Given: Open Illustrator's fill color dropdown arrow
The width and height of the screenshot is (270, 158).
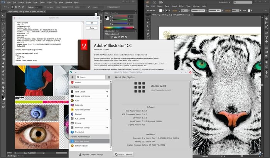Looking at the screenshot, I should tap(163, 10).
